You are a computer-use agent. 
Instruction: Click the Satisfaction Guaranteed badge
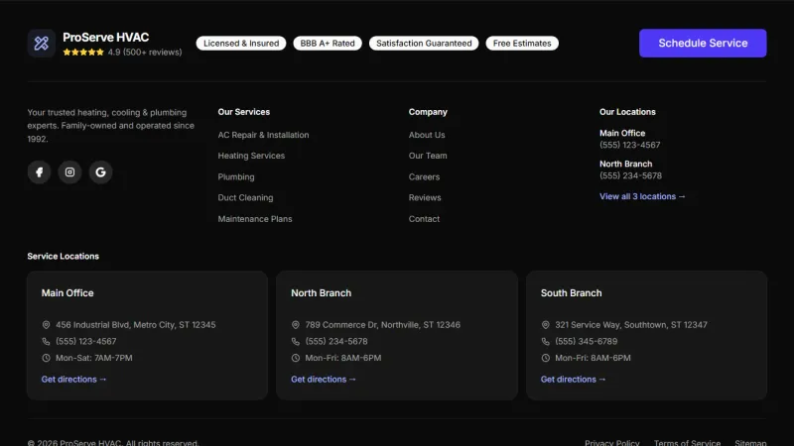point(424,44)
